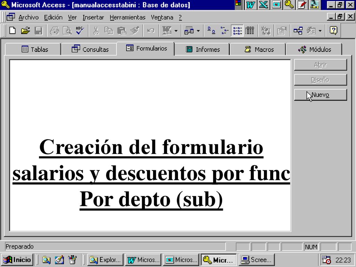Image resolution: width=356 pixels, height=267 pixels.
Task: Switch to the Módulos tab
Action: (314, 49)
